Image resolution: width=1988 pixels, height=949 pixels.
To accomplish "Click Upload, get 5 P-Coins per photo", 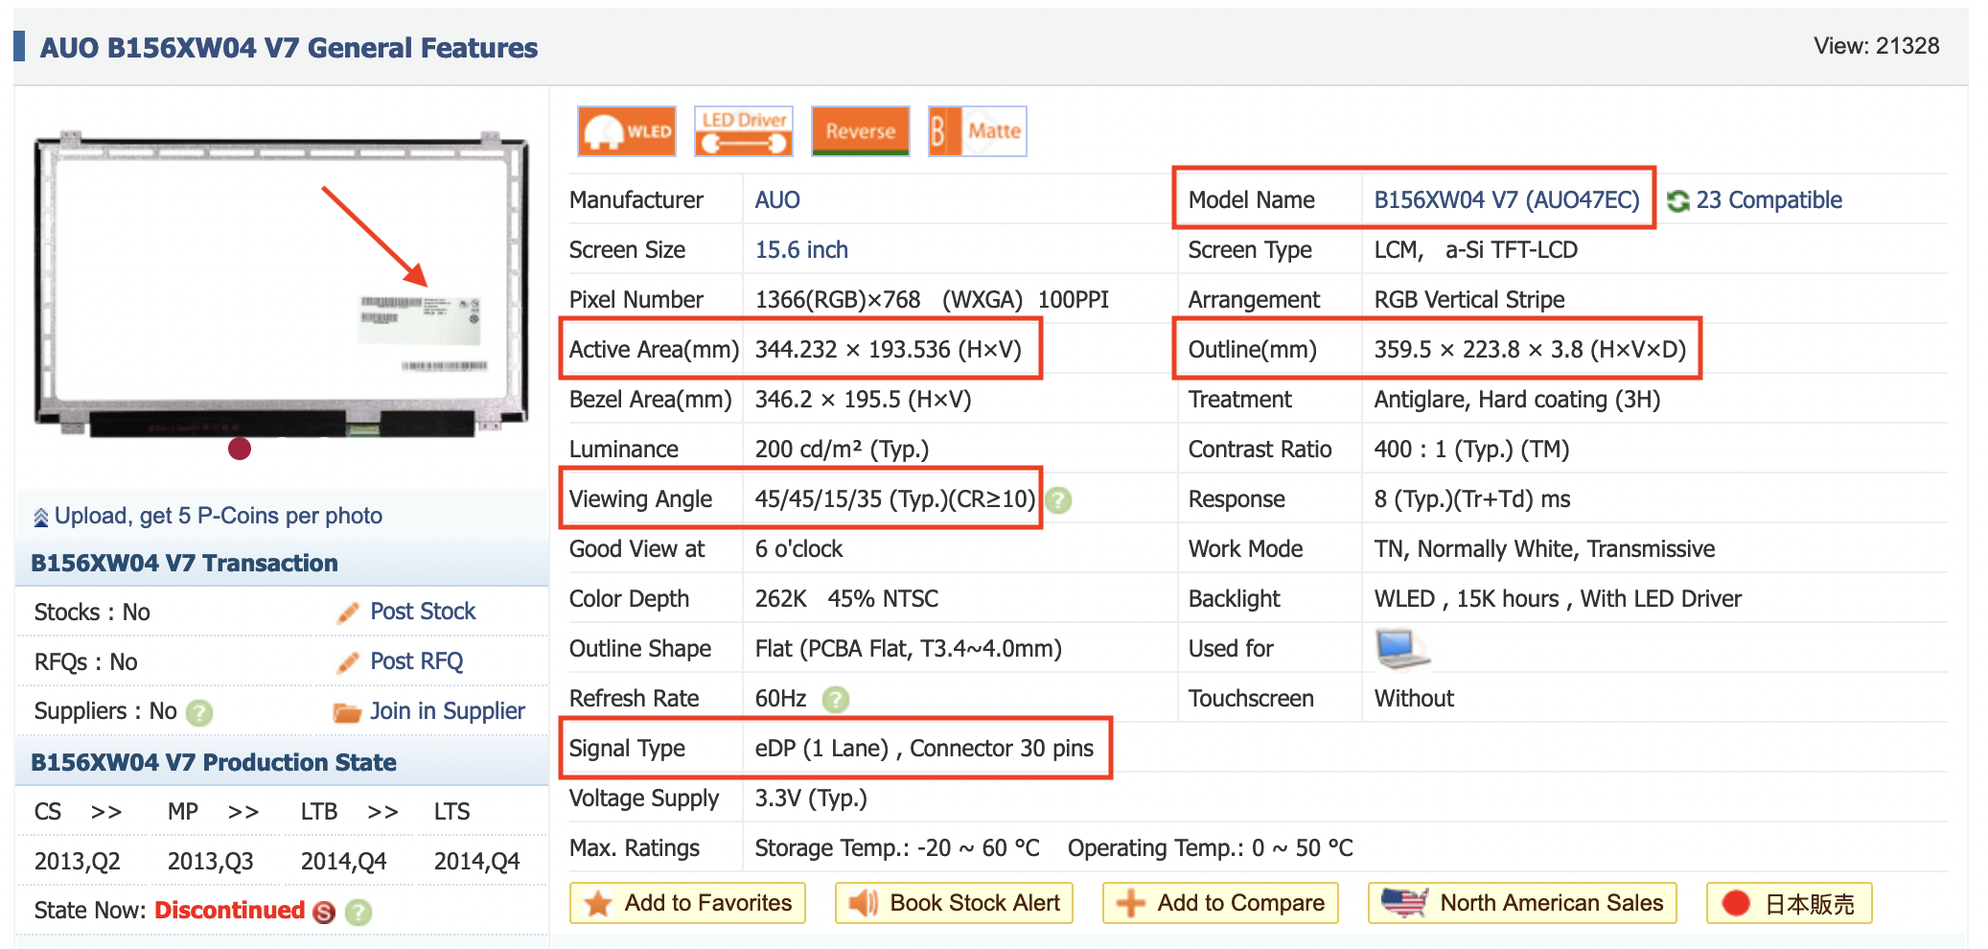I will 219,516.
